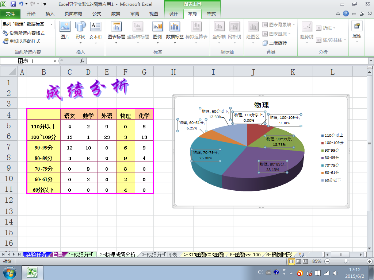This screenshot has width=374, height=280.
Task: Switch to the 开始 Home tab
Action: click(31, 14)
